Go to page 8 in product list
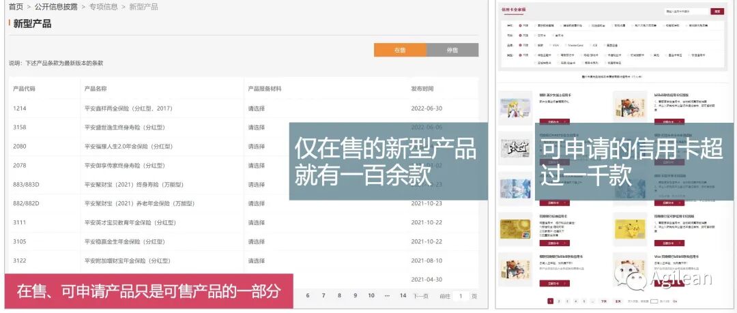The width and height of the screenshot is (737, 313). pyautogui.click(x=339, y=296)
